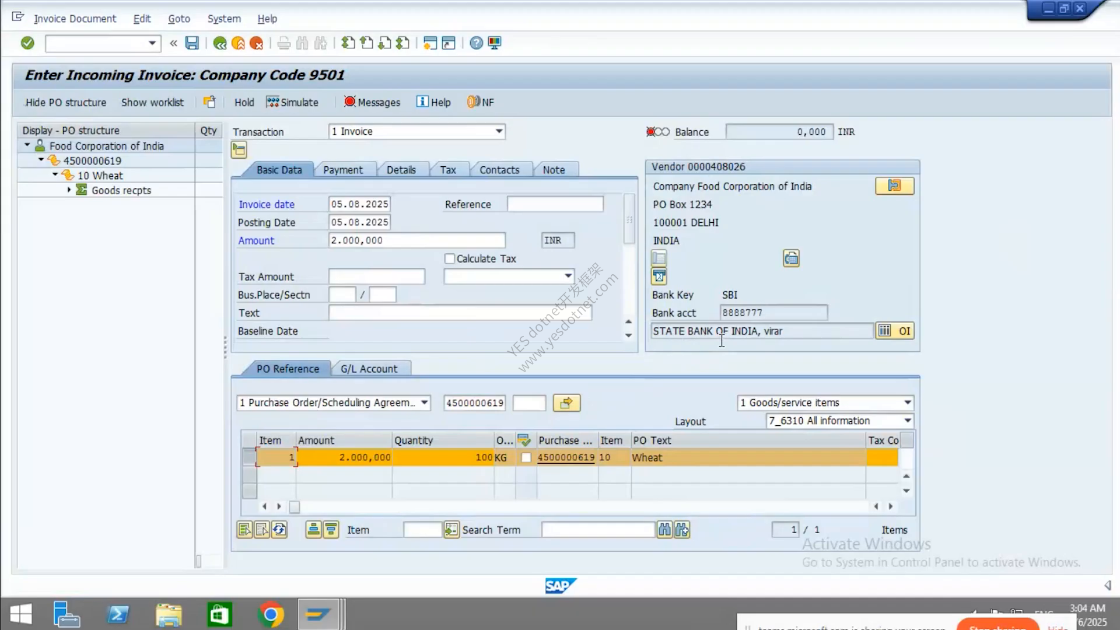Screen dimensions: 1120x630
Task: Expand the Layout 7_6310 All information dropdown
Action: tap(908, 421)
